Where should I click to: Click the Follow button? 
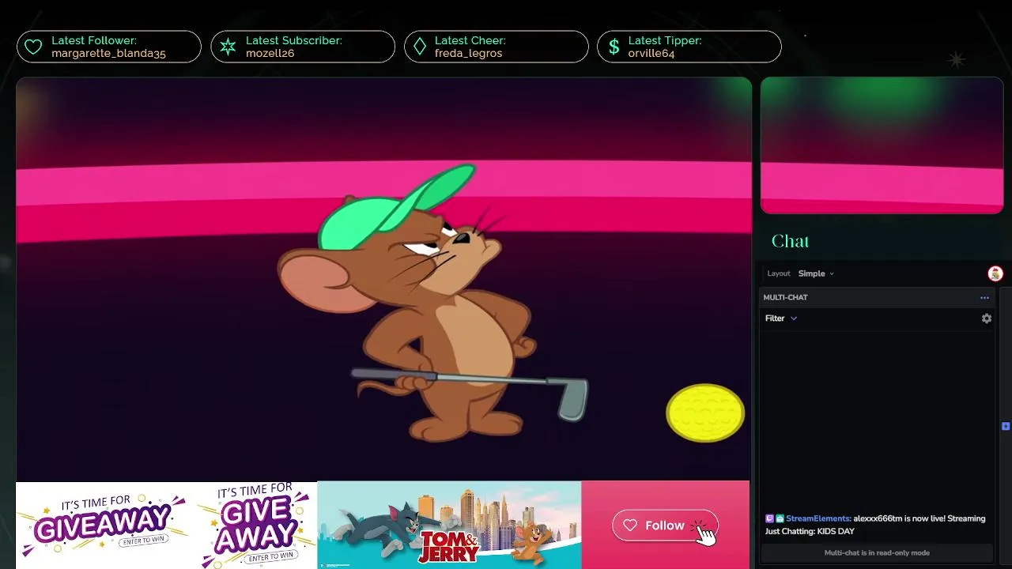click(x=665, y=526)
